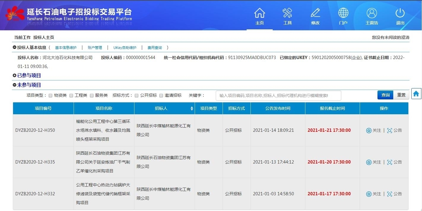This screenshot has width=422, height=211.
Task: Expand the 已参与项目 section
Action: point(15,76)
